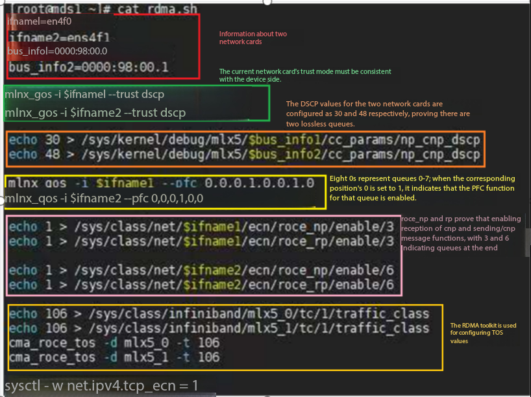
Task: Select the orange DSCP values annotation text
Action: 378,114
